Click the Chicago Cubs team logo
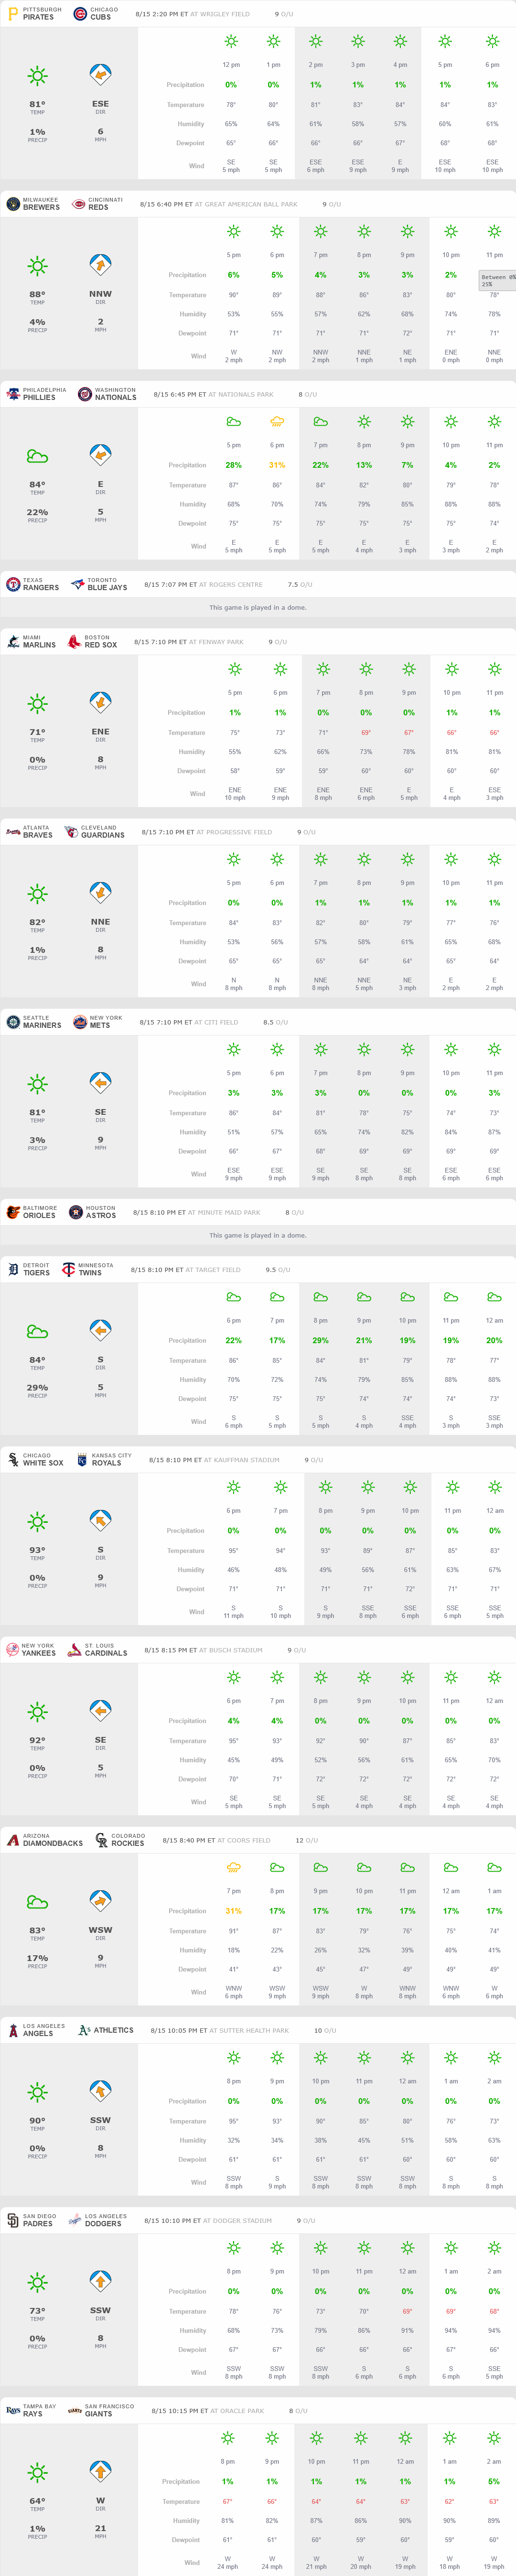 click(80, 14)
